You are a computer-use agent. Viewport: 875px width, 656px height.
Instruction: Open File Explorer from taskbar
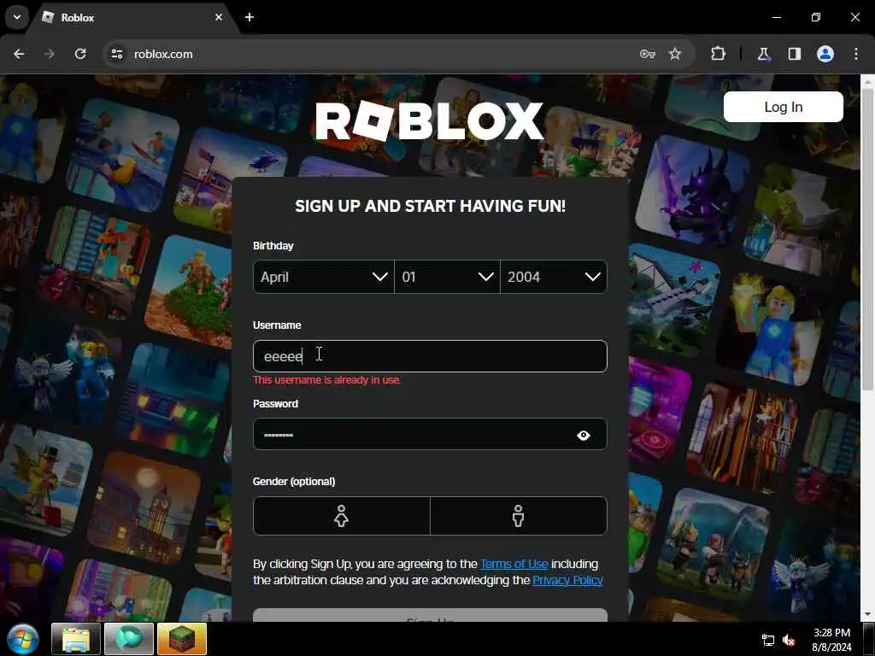click(x=76, y=639)
